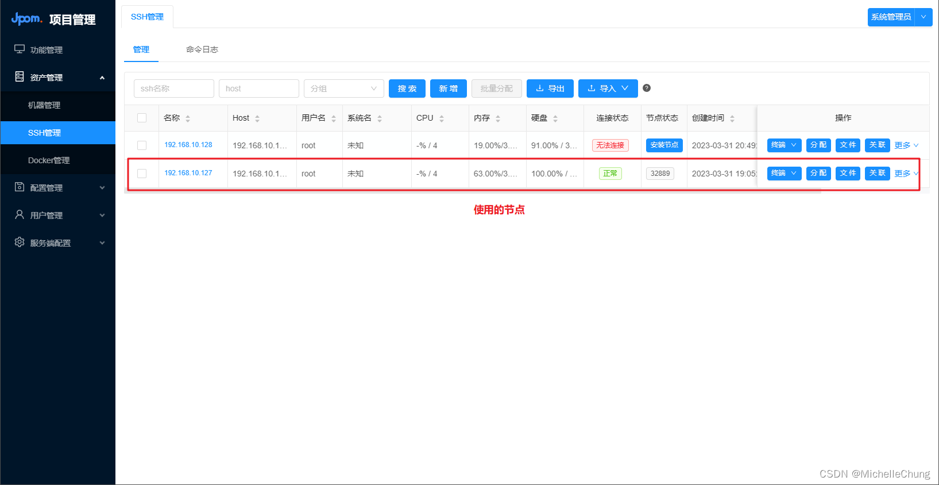Viewport: 939px width, 485px height.
Task: Focus the host search field
Action: [259, 88]
